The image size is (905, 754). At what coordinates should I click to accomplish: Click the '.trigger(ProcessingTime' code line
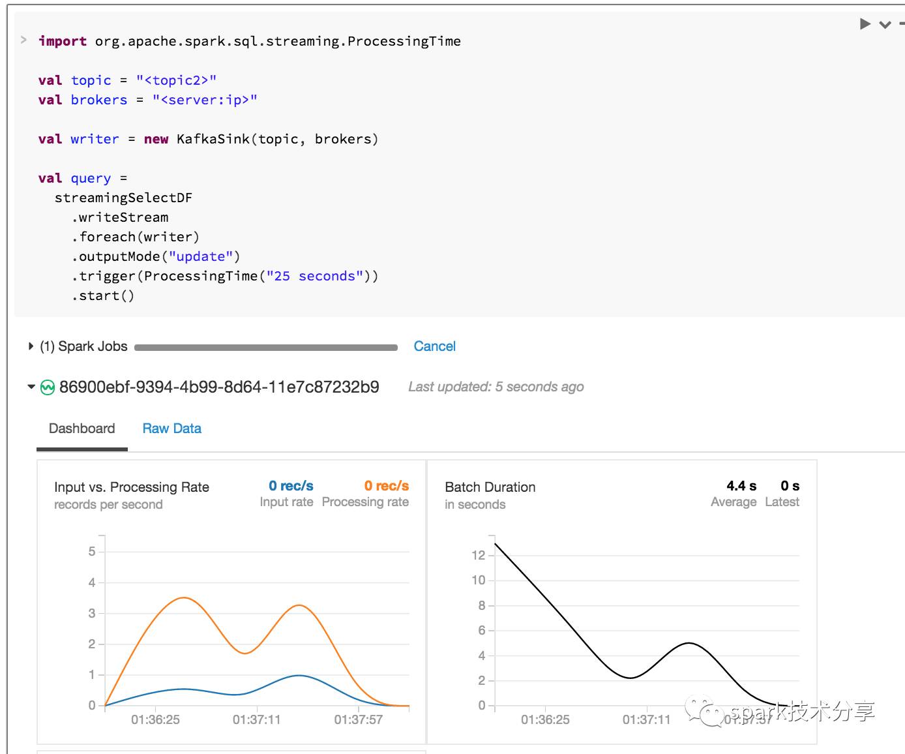coord(225,276)
